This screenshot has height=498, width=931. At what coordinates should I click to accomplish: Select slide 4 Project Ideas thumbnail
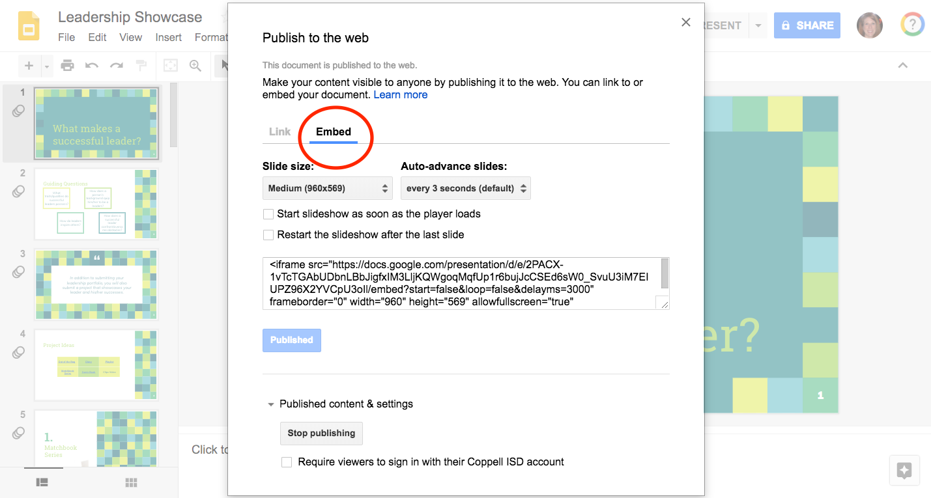pyautogui.click(x=96, y=365)
